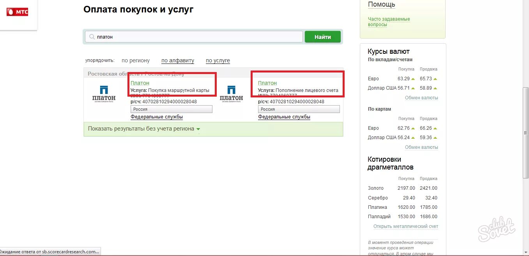Click the 'Курсы валют' heading

[x=389, y=51]
